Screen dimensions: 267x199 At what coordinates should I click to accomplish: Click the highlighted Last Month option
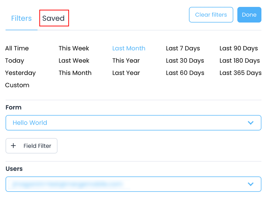click(129, 48)
